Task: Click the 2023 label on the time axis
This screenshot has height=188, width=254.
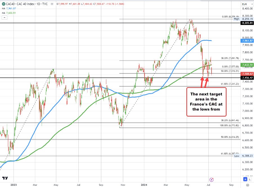Action: coord(14,185)
